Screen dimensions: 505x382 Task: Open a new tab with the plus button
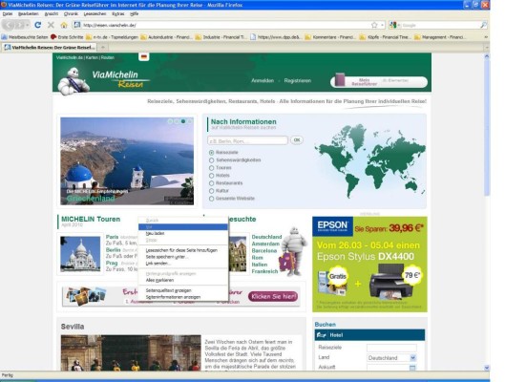pyautogui.click(x=103, y=48)
